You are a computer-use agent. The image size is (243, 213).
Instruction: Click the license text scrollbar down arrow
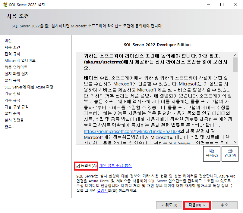235,142
